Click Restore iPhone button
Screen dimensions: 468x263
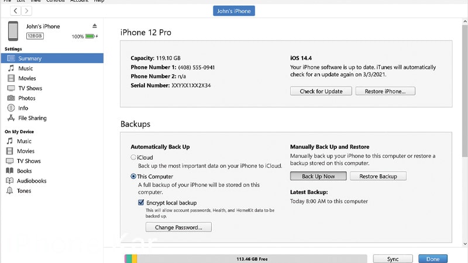[385, 91]
